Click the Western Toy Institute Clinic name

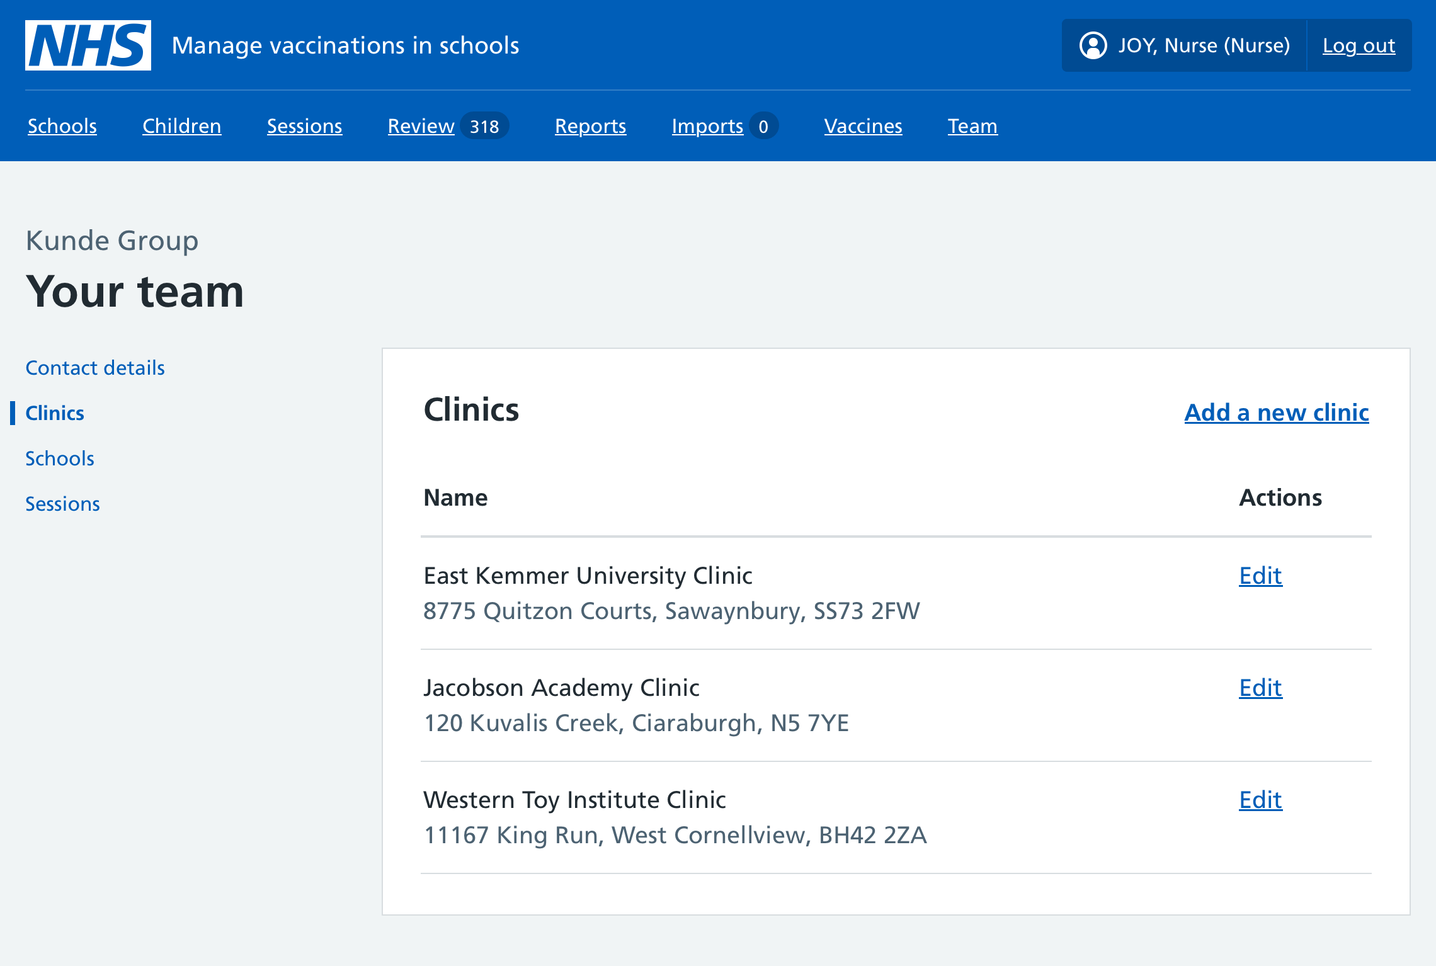pos(575,800)
